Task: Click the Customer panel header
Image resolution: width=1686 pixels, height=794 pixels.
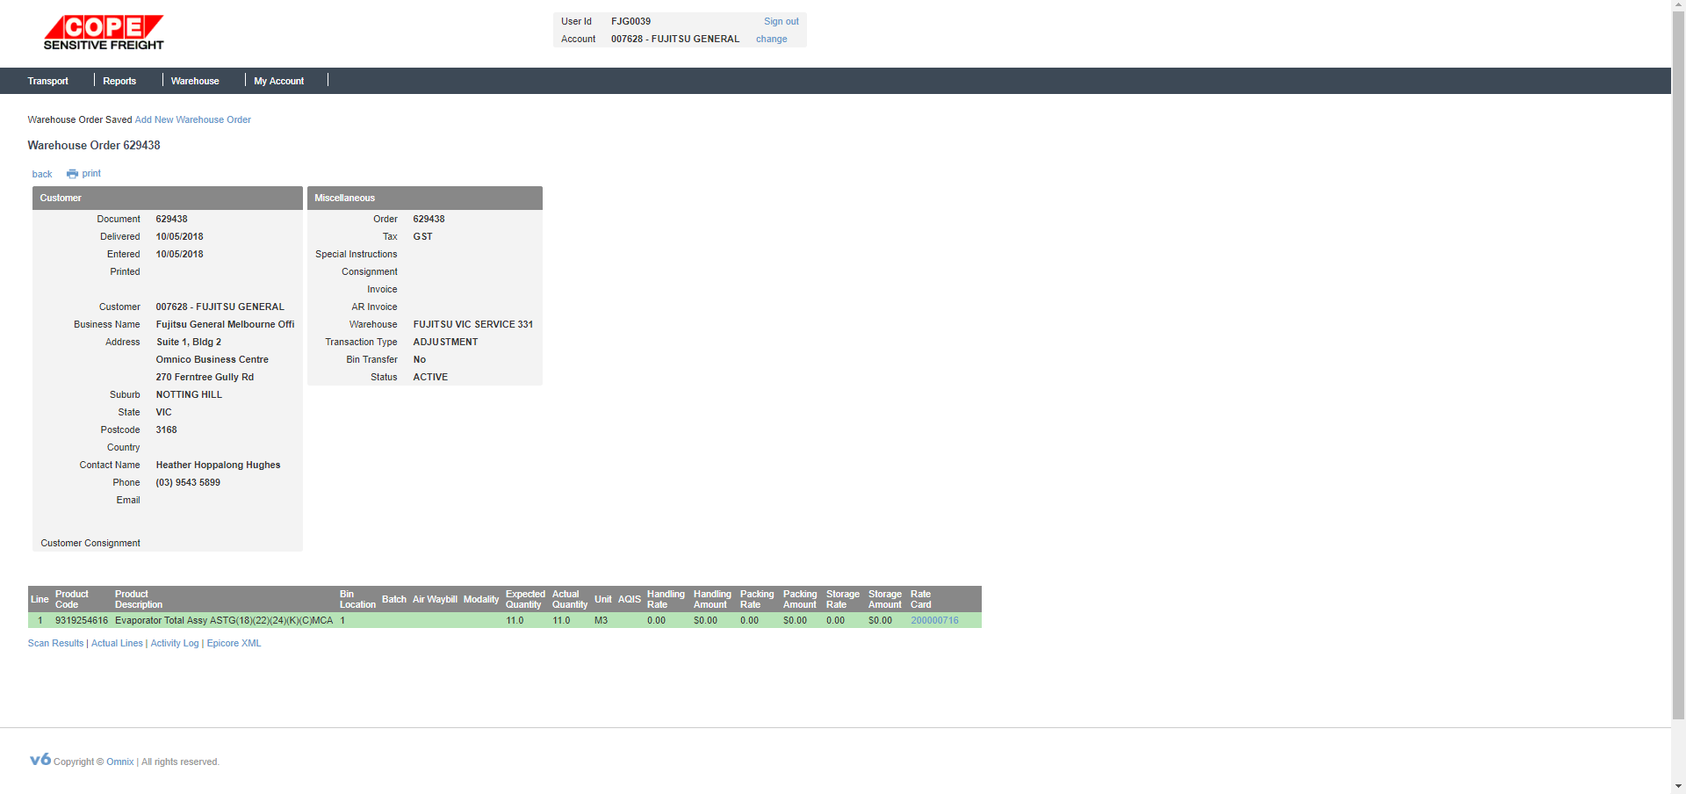Action: (168, 198)
